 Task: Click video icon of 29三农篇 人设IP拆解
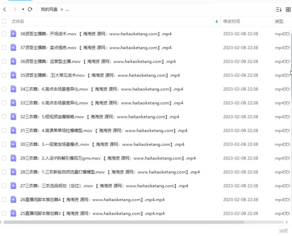(x=13, y=158)
